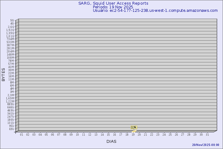Image resolution: width=223 pixels, height=149 pixels.
Task: Click the 1,01G label on the y-axis
Action: (10, 36)
